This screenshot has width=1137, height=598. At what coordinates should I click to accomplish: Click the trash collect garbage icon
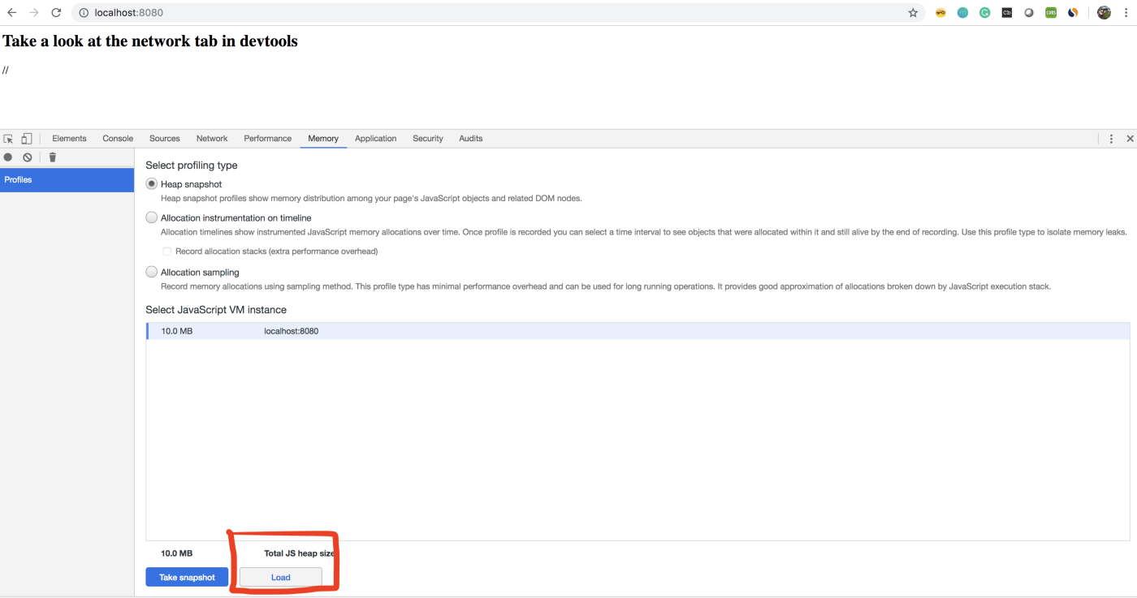(53, 157)
